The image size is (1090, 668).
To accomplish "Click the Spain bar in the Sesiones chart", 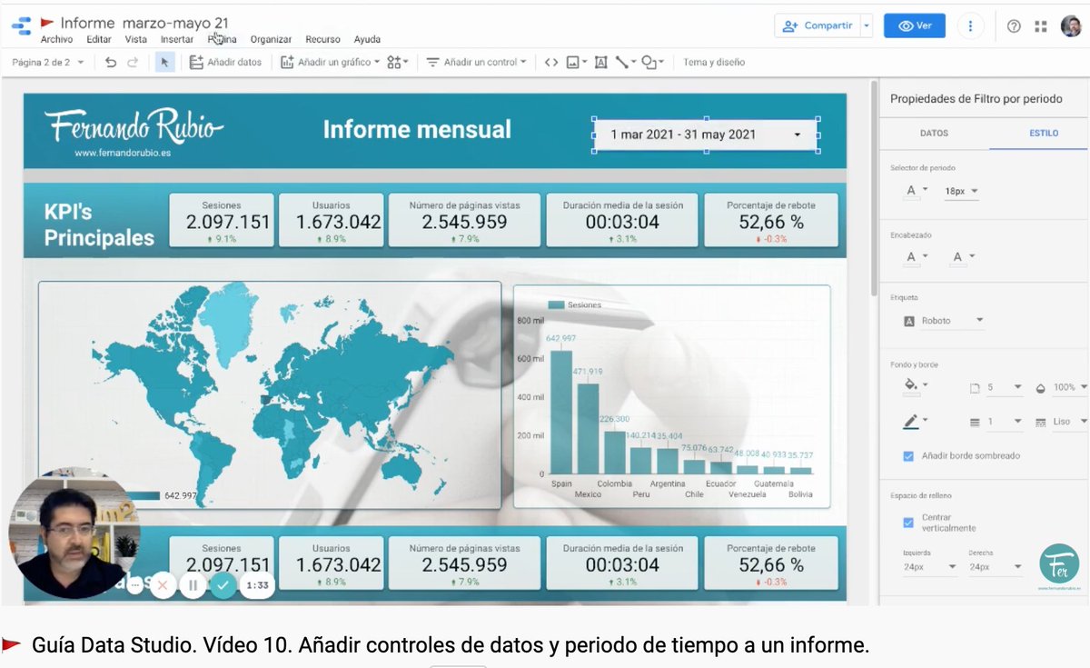I will tap(561, 412).
